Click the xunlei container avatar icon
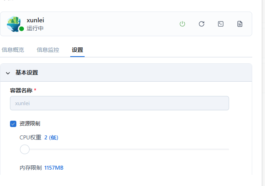 pyautogui.click(x=14, y=23)
